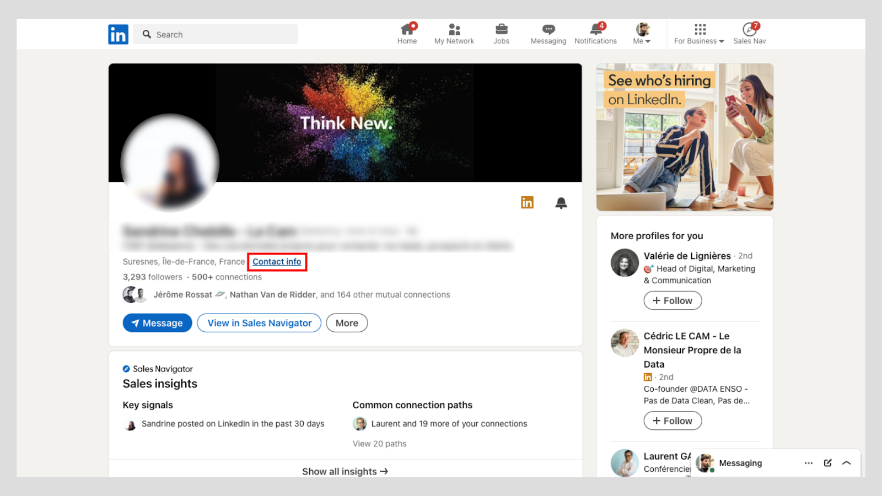Click the Sales insights heading

pos(160,384)
